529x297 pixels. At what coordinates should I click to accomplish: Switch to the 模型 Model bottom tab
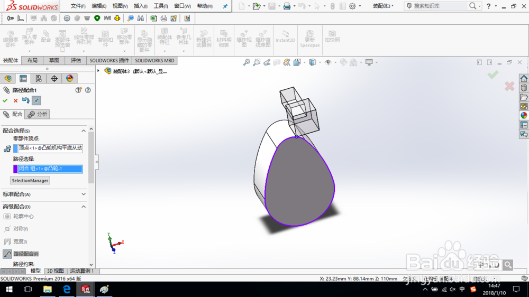(x=35, y=271)
